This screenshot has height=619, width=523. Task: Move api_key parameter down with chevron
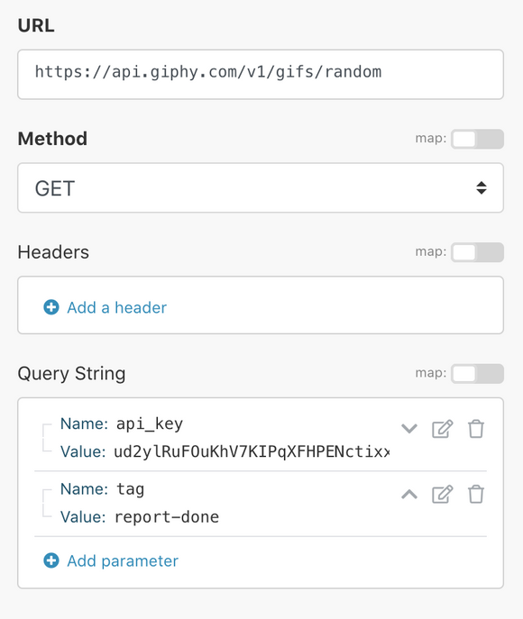click(x=409, y=429)
